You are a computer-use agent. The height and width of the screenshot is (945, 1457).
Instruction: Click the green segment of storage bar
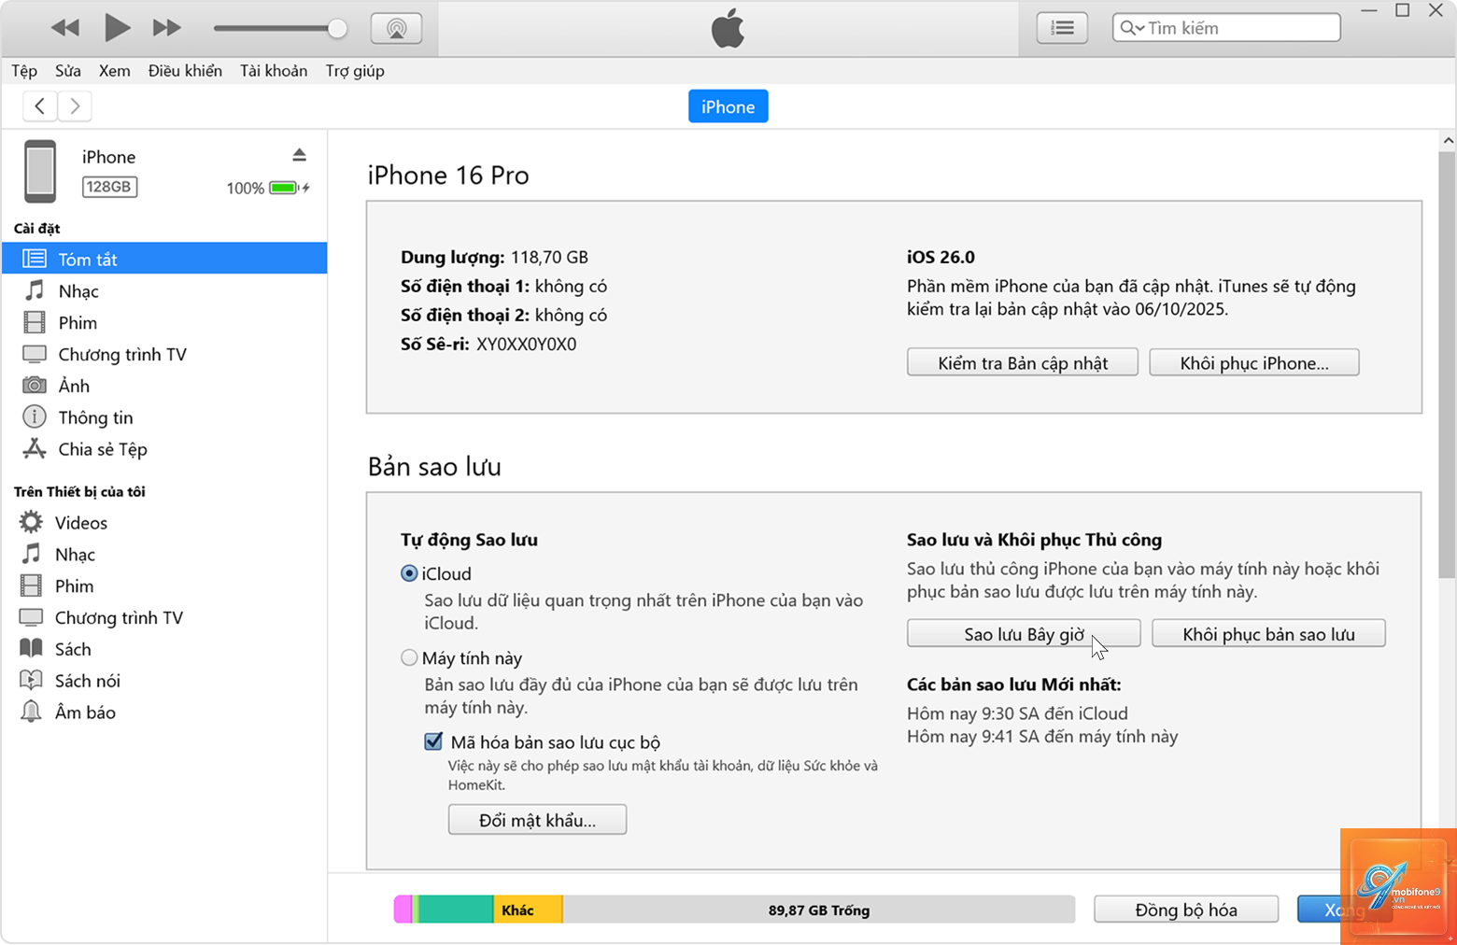pyautogui.click(x=455, y=910)
